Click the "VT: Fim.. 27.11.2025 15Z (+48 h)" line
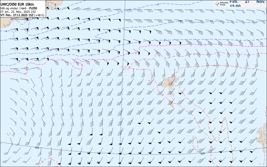Viewport: 267px width, 167px height. [x=22, y=15]
